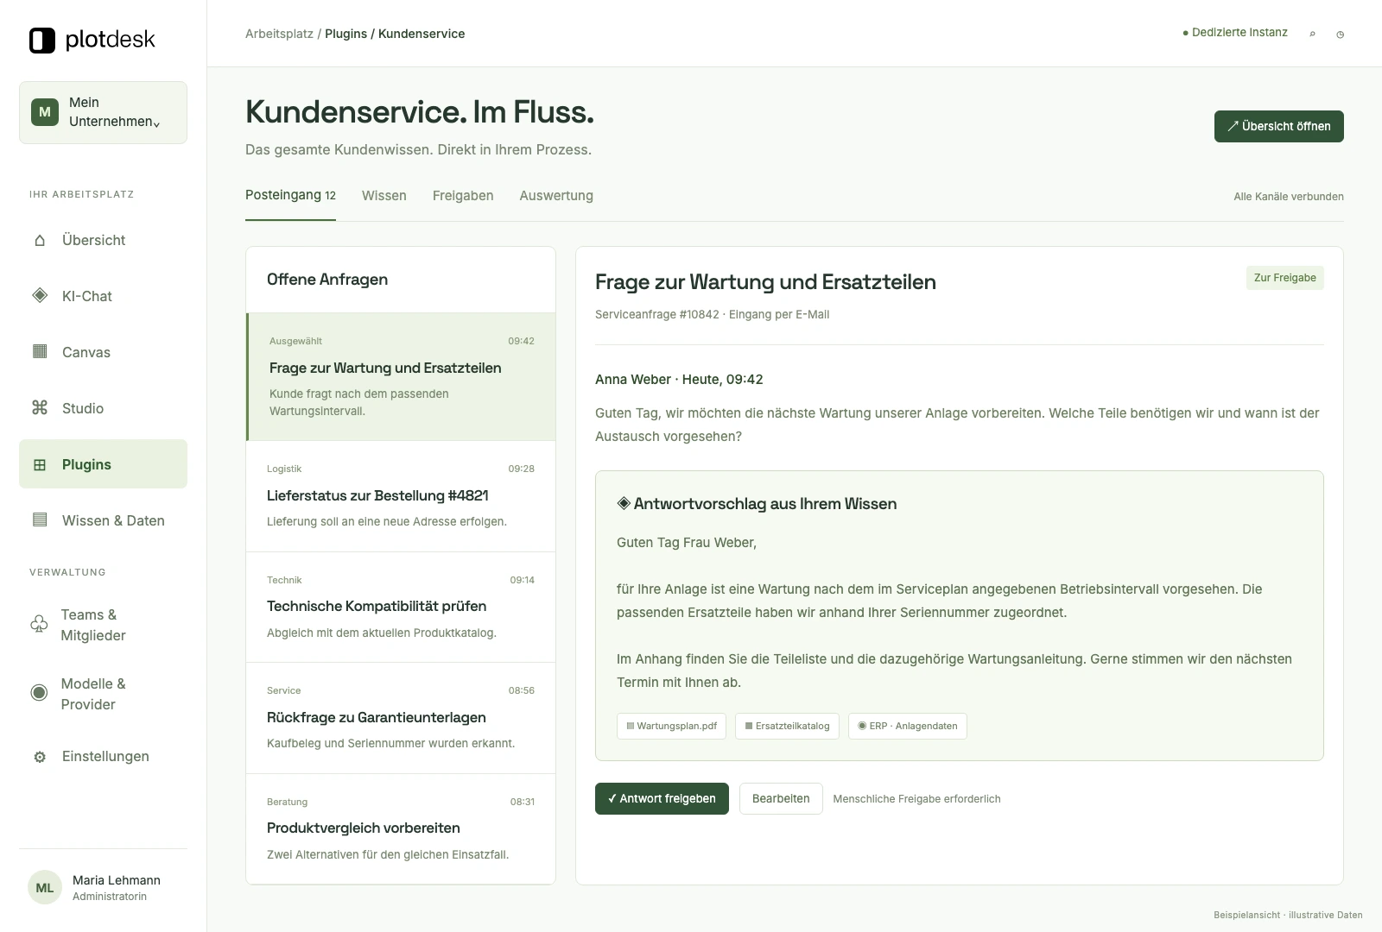The height and width of the screenshot is (932, 1382).
Task: Open the search magnifier icon in header
Action: (x=1312, y=34)
